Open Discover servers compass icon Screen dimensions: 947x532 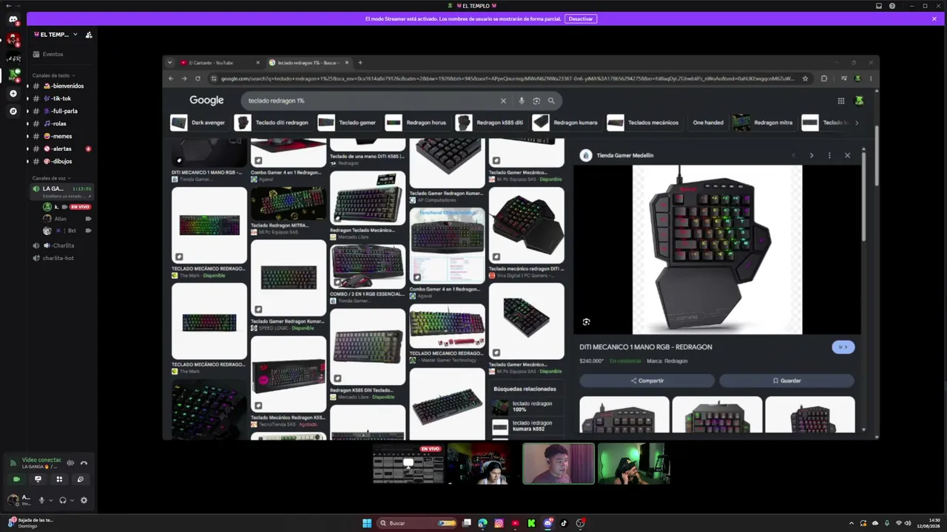coord(13,112)
